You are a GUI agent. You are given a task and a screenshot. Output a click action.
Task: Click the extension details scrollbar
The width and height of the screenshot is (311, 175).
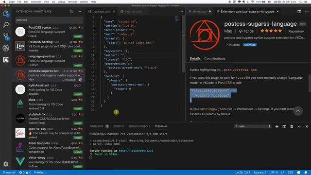tap(310, 83)
